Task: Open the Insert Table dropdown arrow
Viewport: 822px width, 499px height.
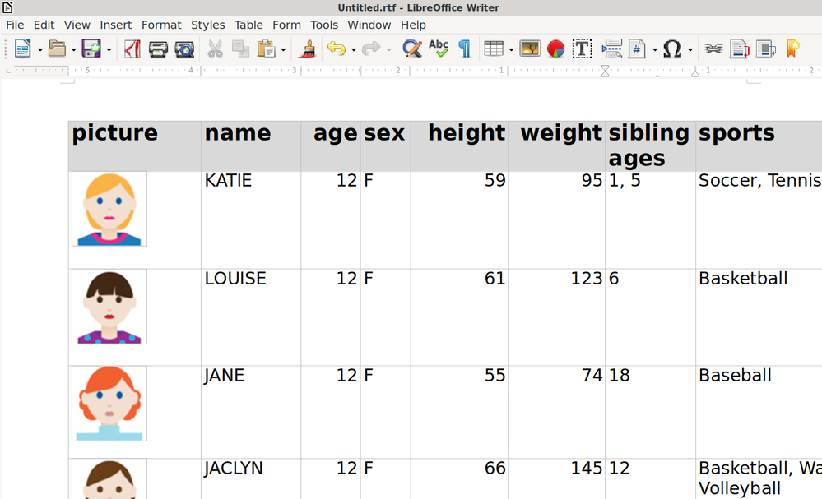Action: tap(511, 50)
